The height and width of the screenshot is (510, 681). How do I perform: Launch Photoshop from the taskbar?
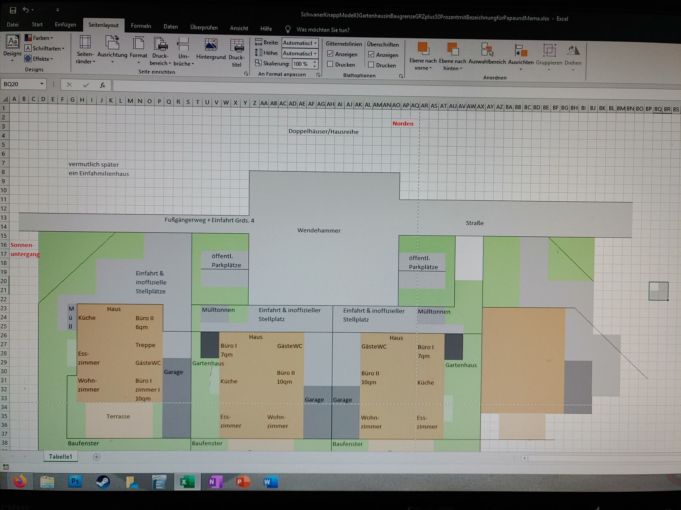(x=75, y=481)
